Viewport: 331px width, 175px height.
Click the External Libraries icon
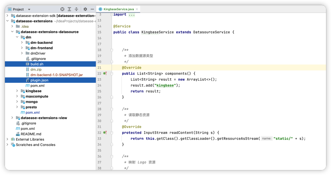point(13,139)
